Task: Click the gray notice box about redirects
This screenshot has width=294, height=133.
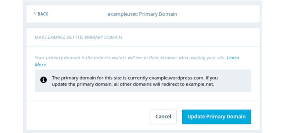Action: coord(143,81)
